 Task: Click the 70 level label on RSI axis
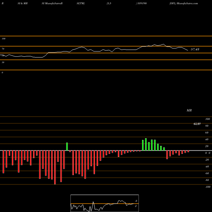[3, 49]
